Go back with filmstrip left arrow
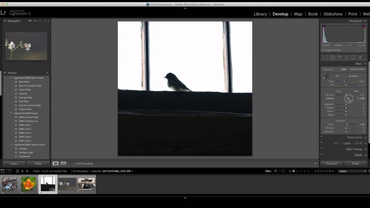This screenshot has width=370, height=208. point(22,171)
